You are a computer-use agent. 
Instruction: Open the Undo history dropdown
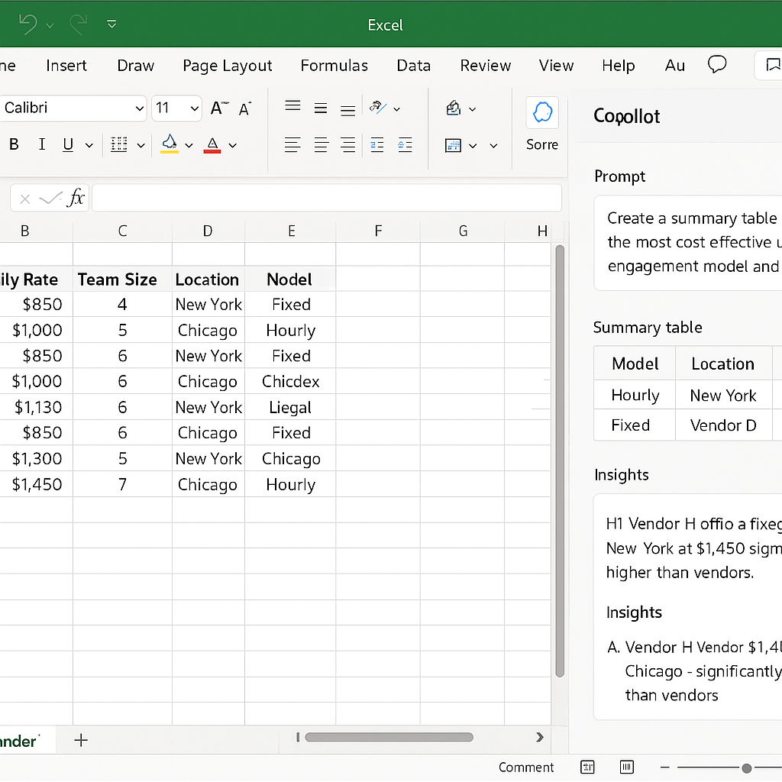[x=50, y=25]
